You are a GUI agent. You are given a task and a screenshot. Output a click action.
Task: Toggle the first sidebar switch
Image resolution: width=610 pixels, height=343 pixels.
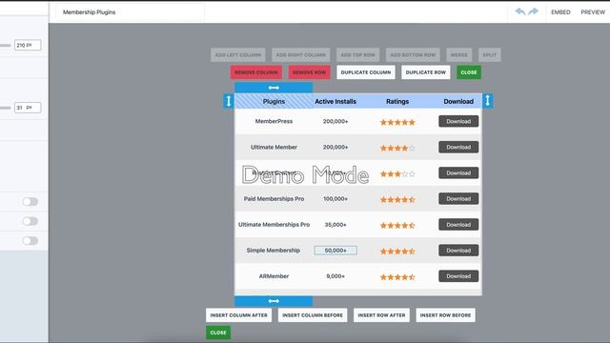pyautogui.click(x=30, y=201)
